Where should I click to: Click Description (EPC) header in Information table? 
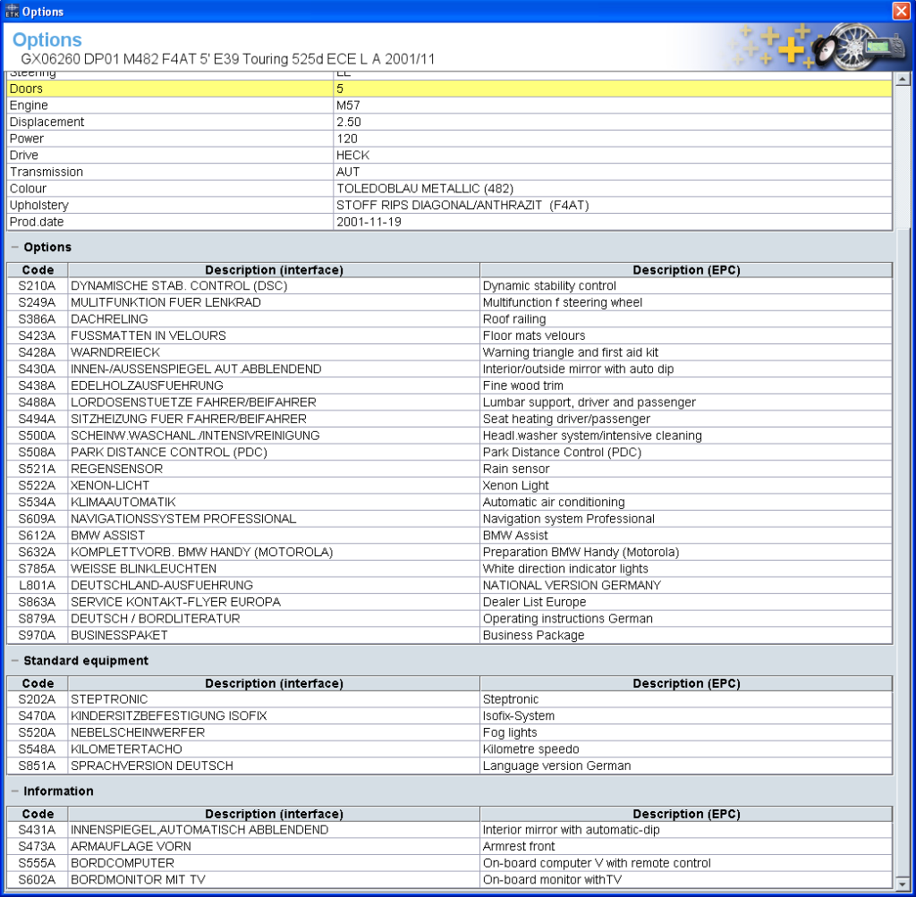pyautogui.click(x=686, y=814)
